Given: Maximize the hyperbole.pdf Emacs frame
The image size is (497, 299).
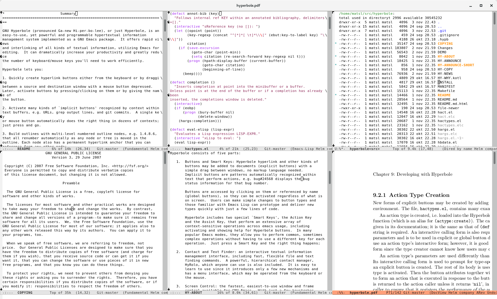Looking at the screenshot, I should click(x=481, y=6).
